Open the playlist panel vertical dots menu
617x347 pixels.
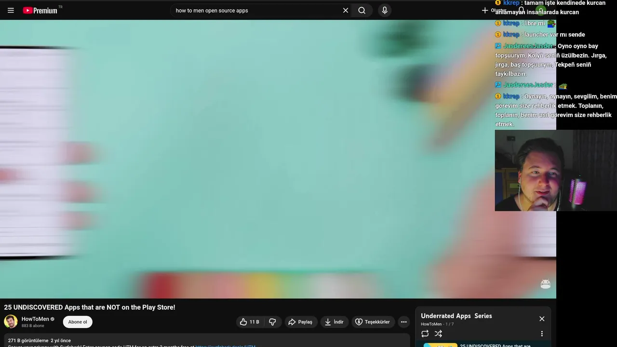pyautogui.click(x=542, y=334)
